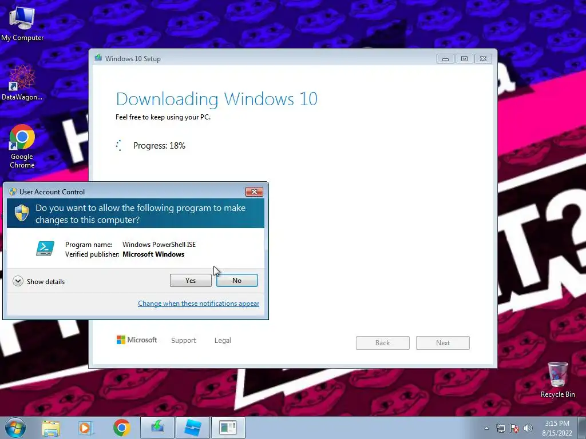Select the blue tilted-square taskbar app
The width and height of the screenshot is (586, 439).
[192, 428]
